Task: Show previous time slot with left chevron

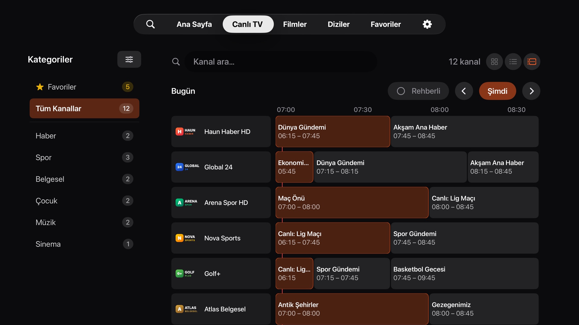Action: [464, 91]
